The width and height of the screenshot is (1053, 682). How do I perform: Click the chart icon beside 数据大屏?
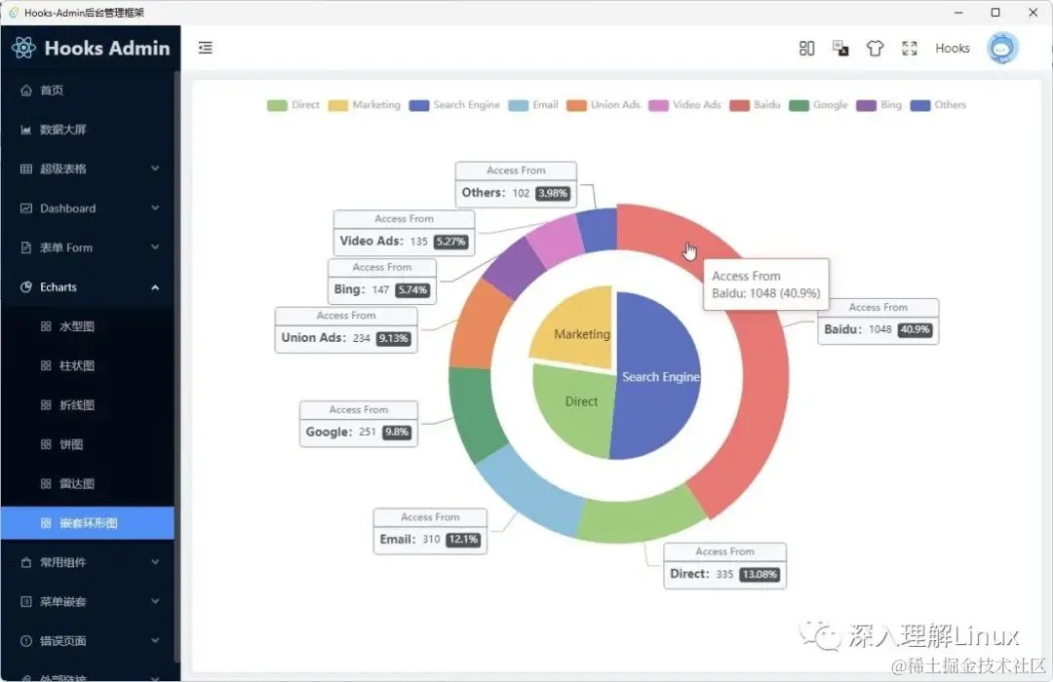tap(26, 130)
